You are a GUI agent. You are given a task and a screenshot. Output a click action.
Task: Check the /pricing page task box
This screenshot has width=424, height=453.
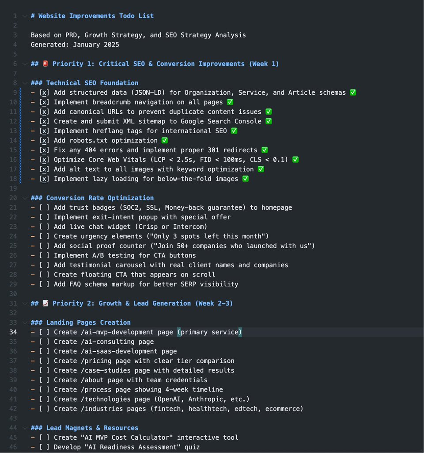pyautogui.click(x=44, y=361)
